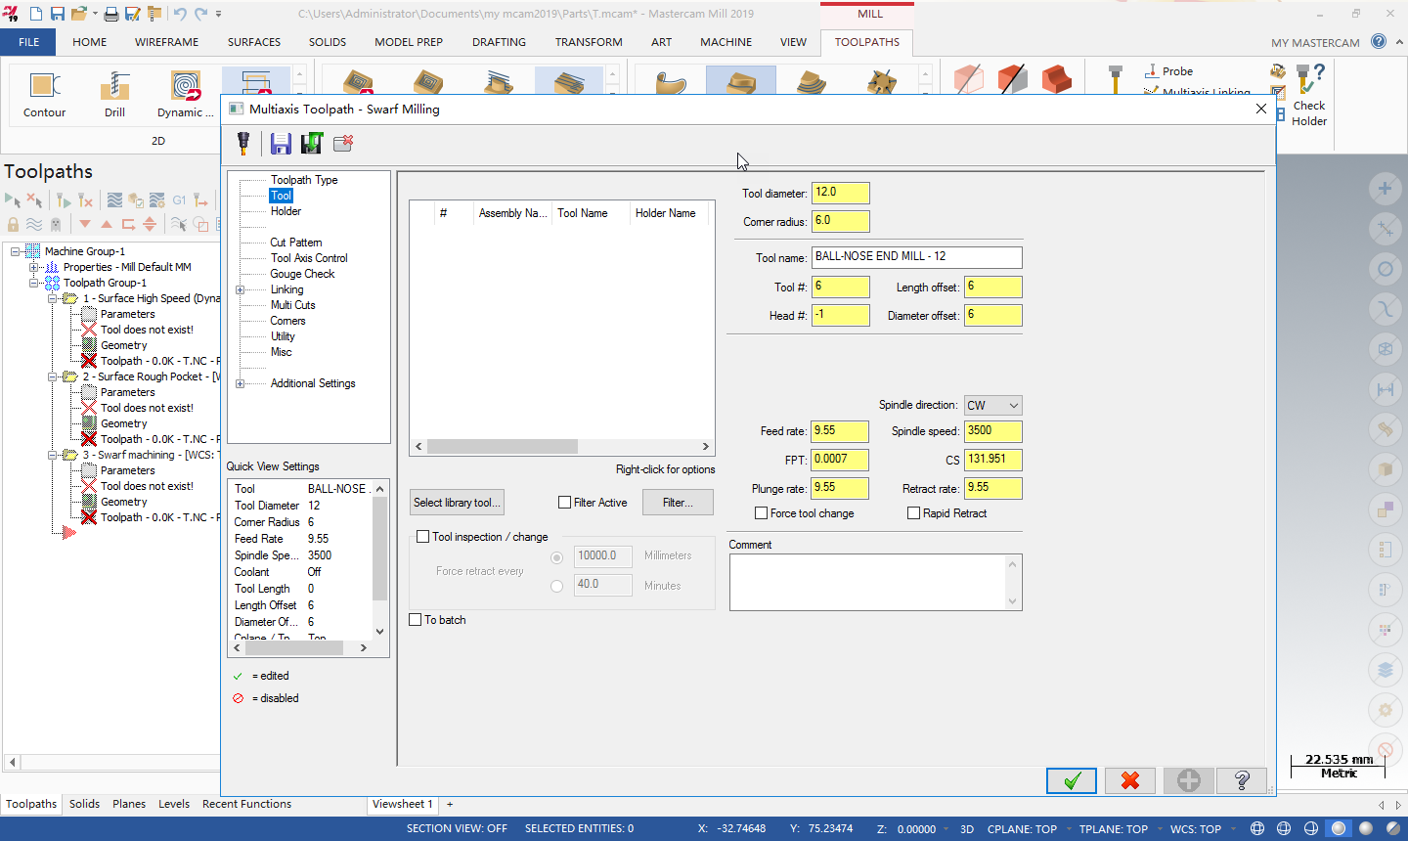
Task: Collapse operation 3 Swarf machining node
Action: pyautogui.click(x=53, y=455)
